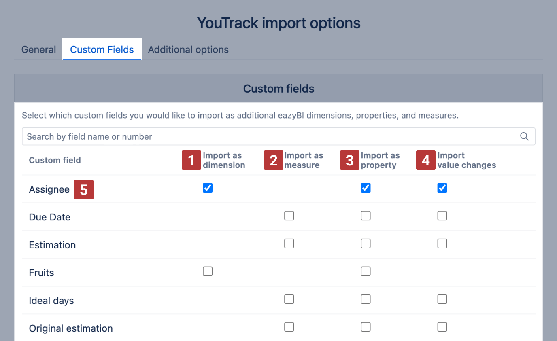This screenshot has height=341, width=557.
Task: Check Ideal days import value changes
Action: 442,299
